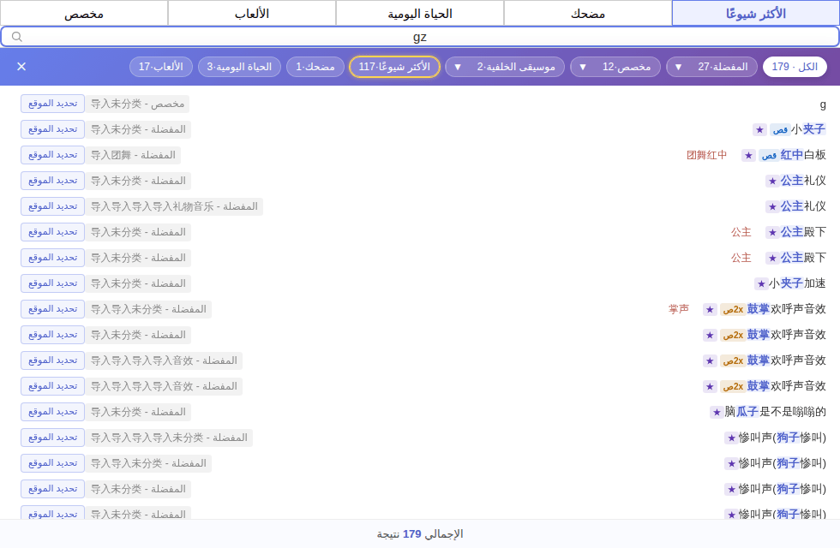
Task: Open the المفضلة·27 dropdown arrow
Action: pyautogui.click(x=678, y=67)
